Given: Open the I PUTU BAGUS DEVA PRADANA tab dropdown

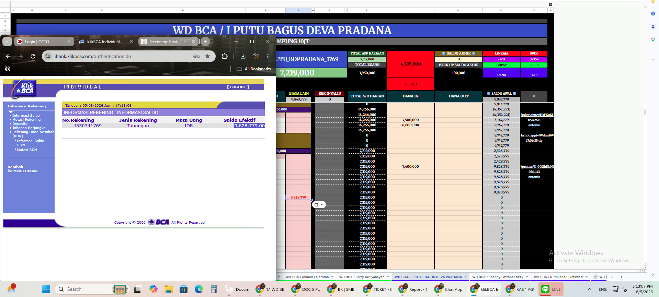Looking at the screenshot, I should click(466, 277).
